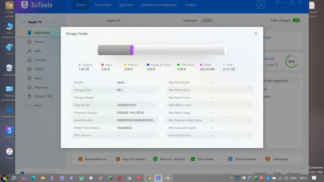Image resolution: width=324 pixels, height=182 pixels.
Task: Open Google Chrome from the taskbar
Action: pyautogui.click(x=149, y=178)
